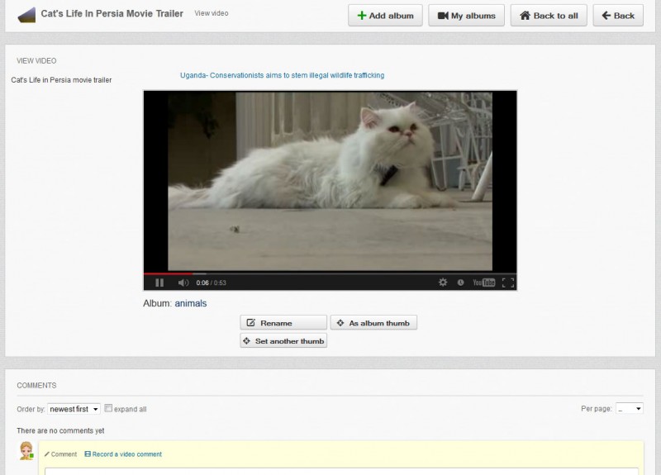Click the comment text input field
Viewport: 661px width, 475px height.
coord(341,471)
